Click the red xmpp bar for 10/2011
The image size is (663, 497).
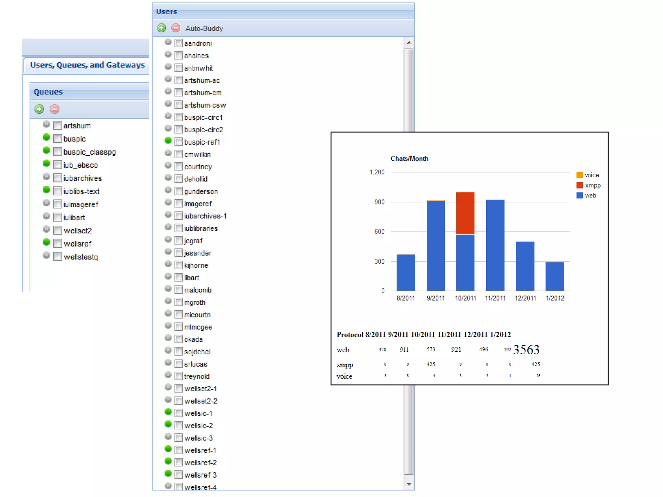(x=465, y=213)
